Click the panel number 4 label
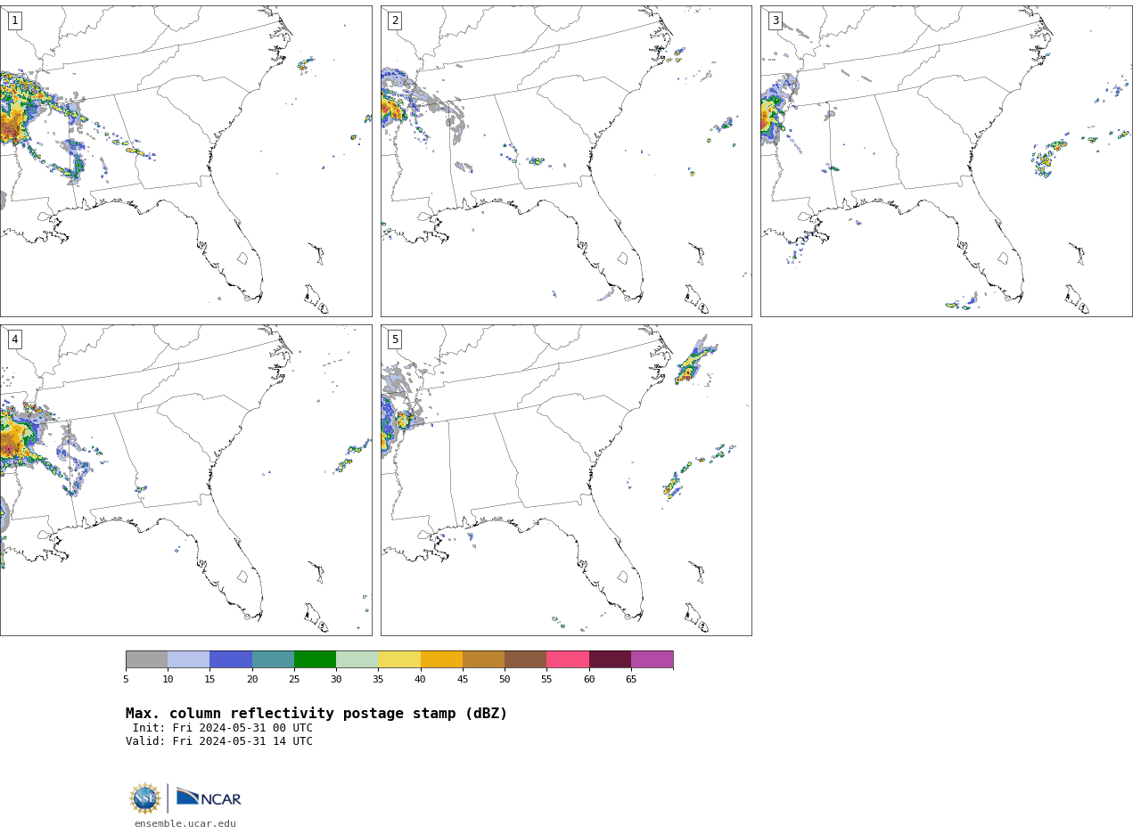 tap(14, 339)
